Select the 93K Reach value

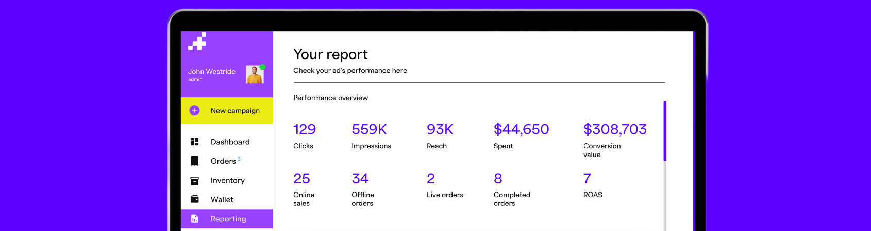tap(440, 129)
